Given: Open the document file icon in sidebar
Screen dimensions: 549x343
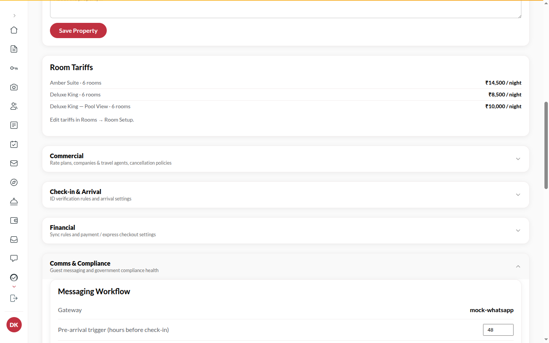Looking at the screenshot, I should coord(14,49).
